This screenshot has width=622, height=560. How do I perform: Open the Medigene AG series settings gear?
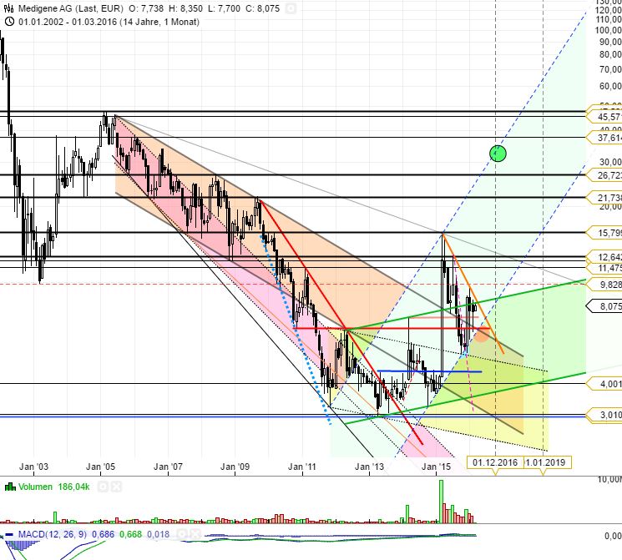coord(291,8)
